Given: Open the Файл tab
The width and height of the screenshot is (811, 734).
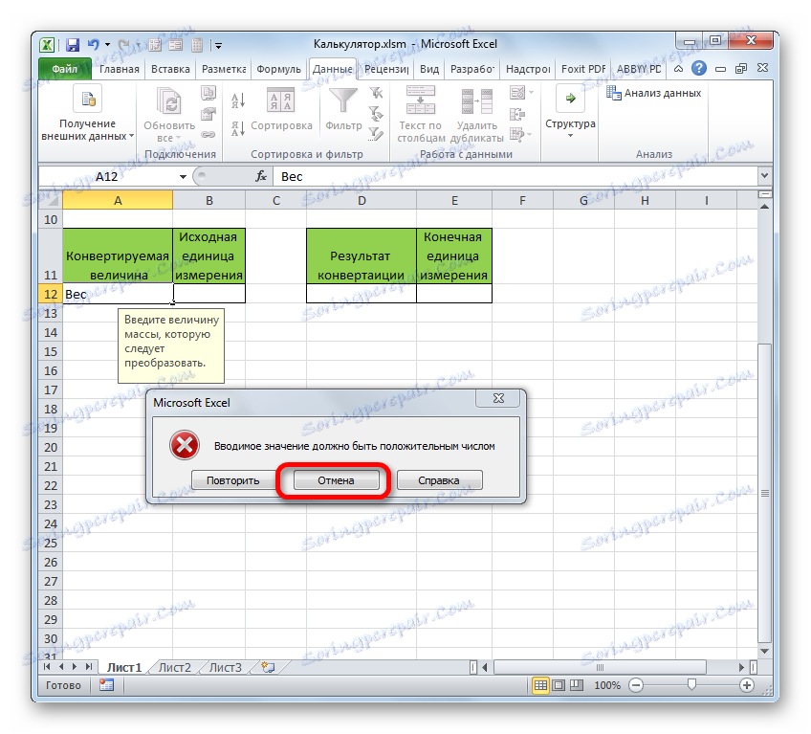Looking at the screenshot, I should pos(65,69).
